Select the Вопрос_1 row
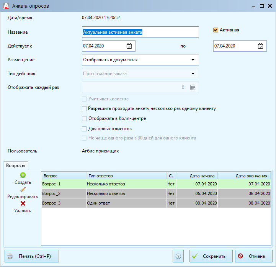 156,184
